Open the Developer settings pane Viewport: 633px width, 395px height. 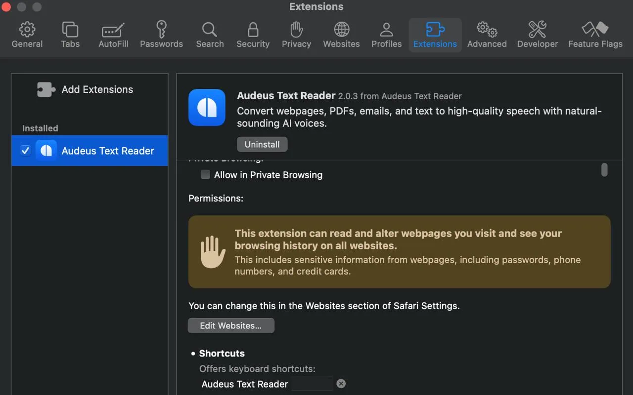pyautogui.click(x=537, y=35)
